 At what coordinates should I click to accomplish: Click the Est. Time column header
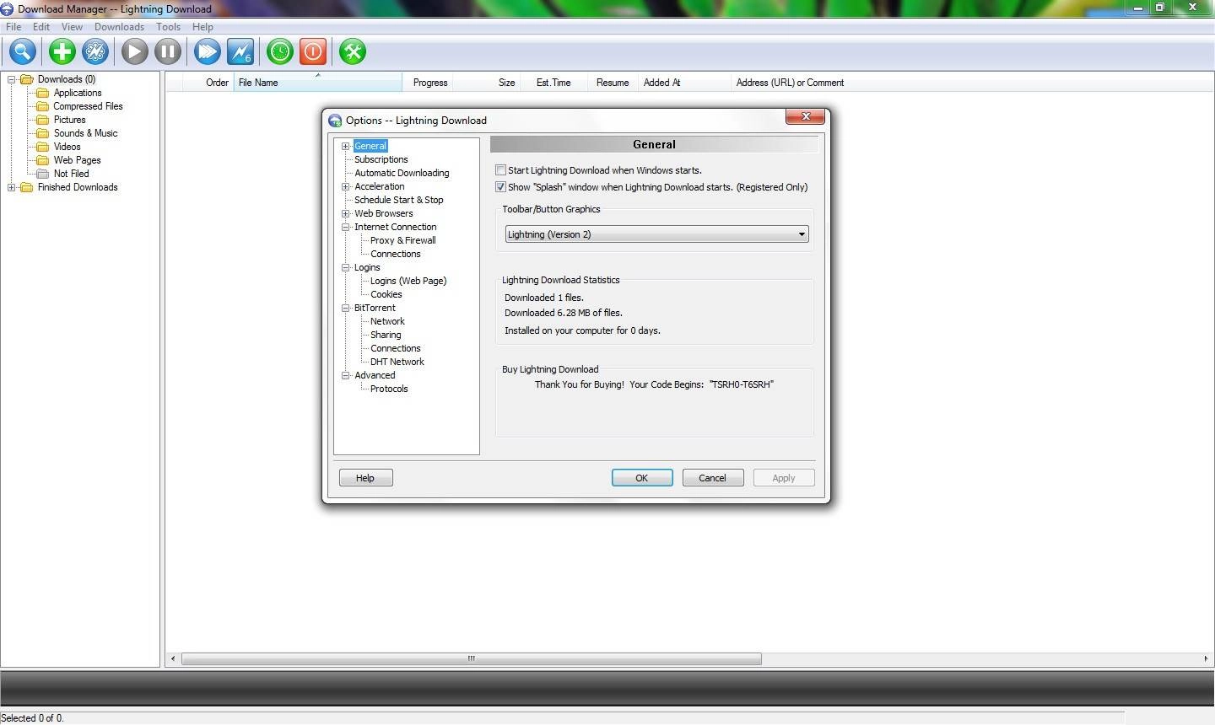coord(553,83)
